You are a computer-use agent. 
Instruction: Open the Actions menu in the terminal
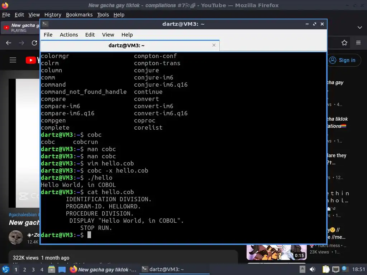point(69,35)
